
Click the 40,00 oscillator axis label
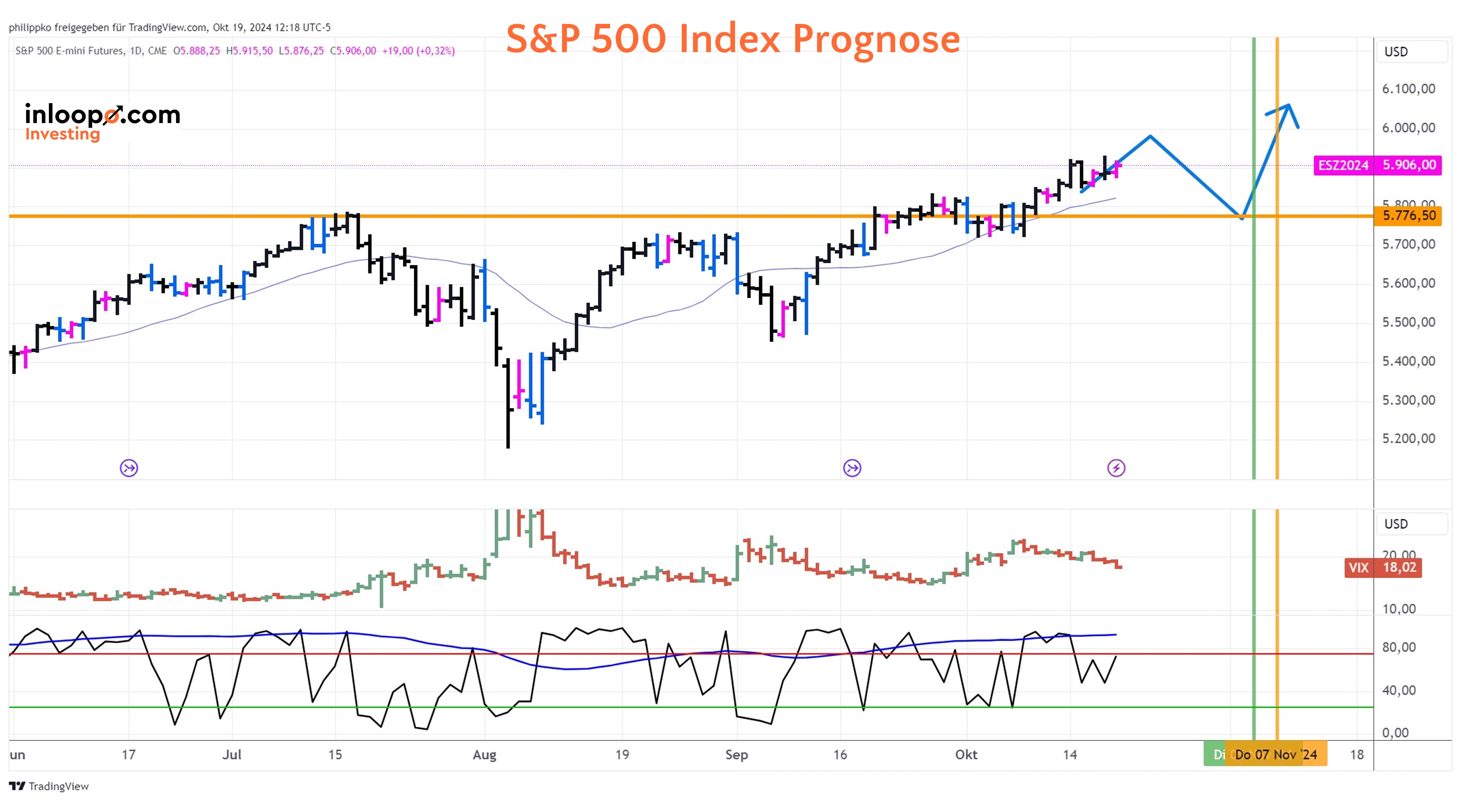point(1399,690)
